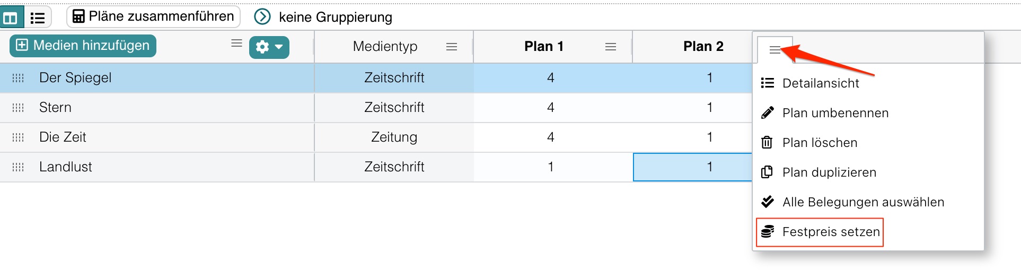The height and width of the screenshot is (278, 1021).
Task: Select Festpreis setzen menu entry
Action: [820, 232]
